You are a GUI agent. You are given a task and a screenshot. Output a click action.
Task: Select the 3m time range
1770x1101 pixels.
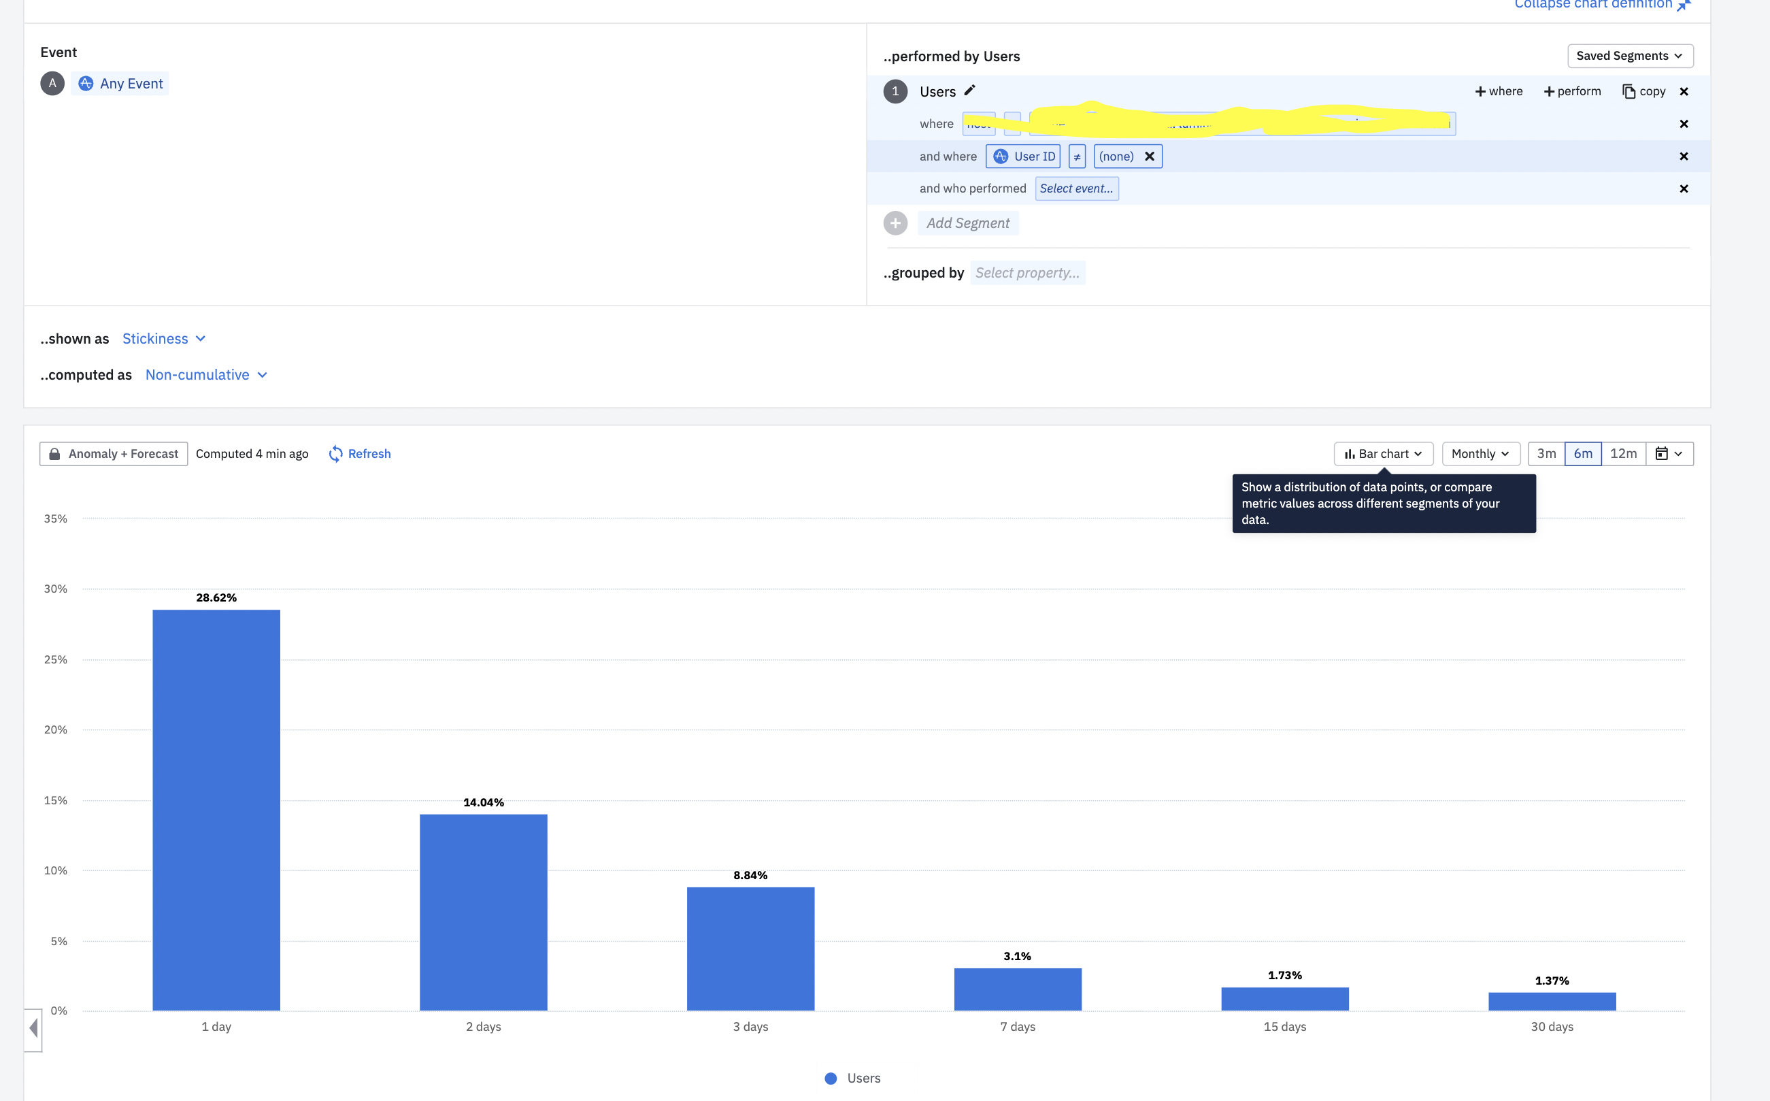tap(1546, 454)
